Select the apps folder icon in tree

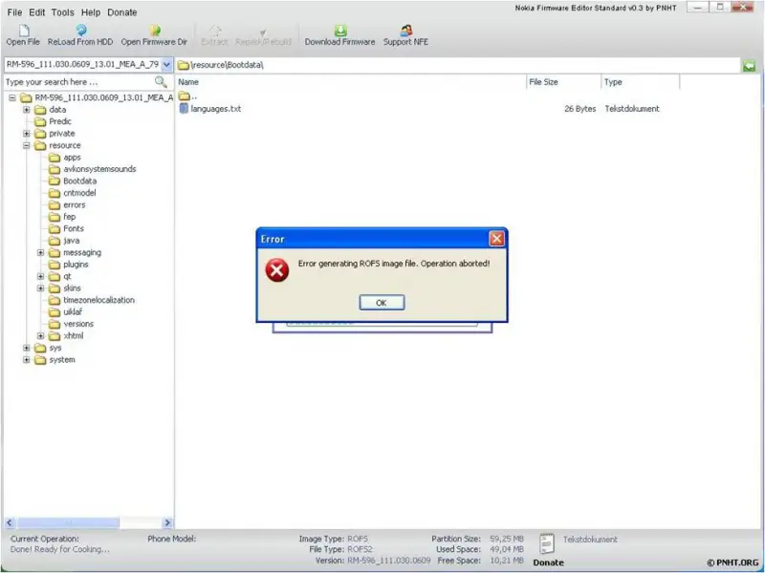tap(55, 158)
